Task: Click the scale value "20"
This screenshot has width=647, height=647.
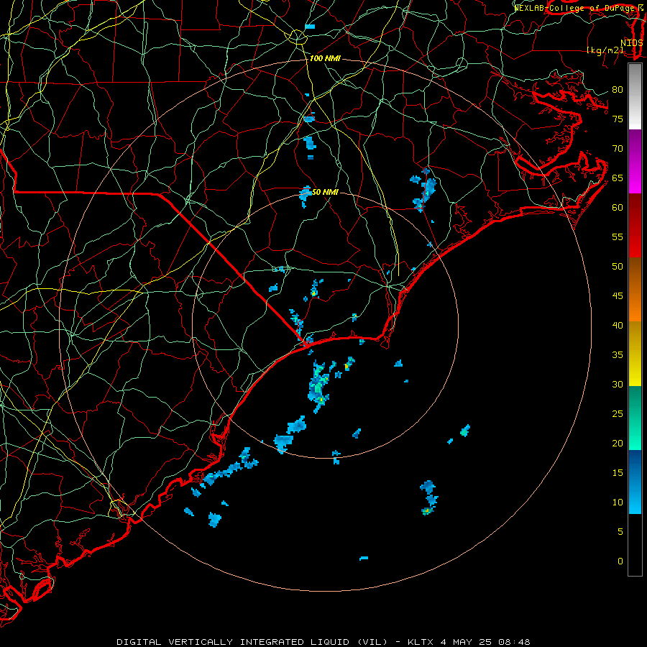Action: coord(618,443)
